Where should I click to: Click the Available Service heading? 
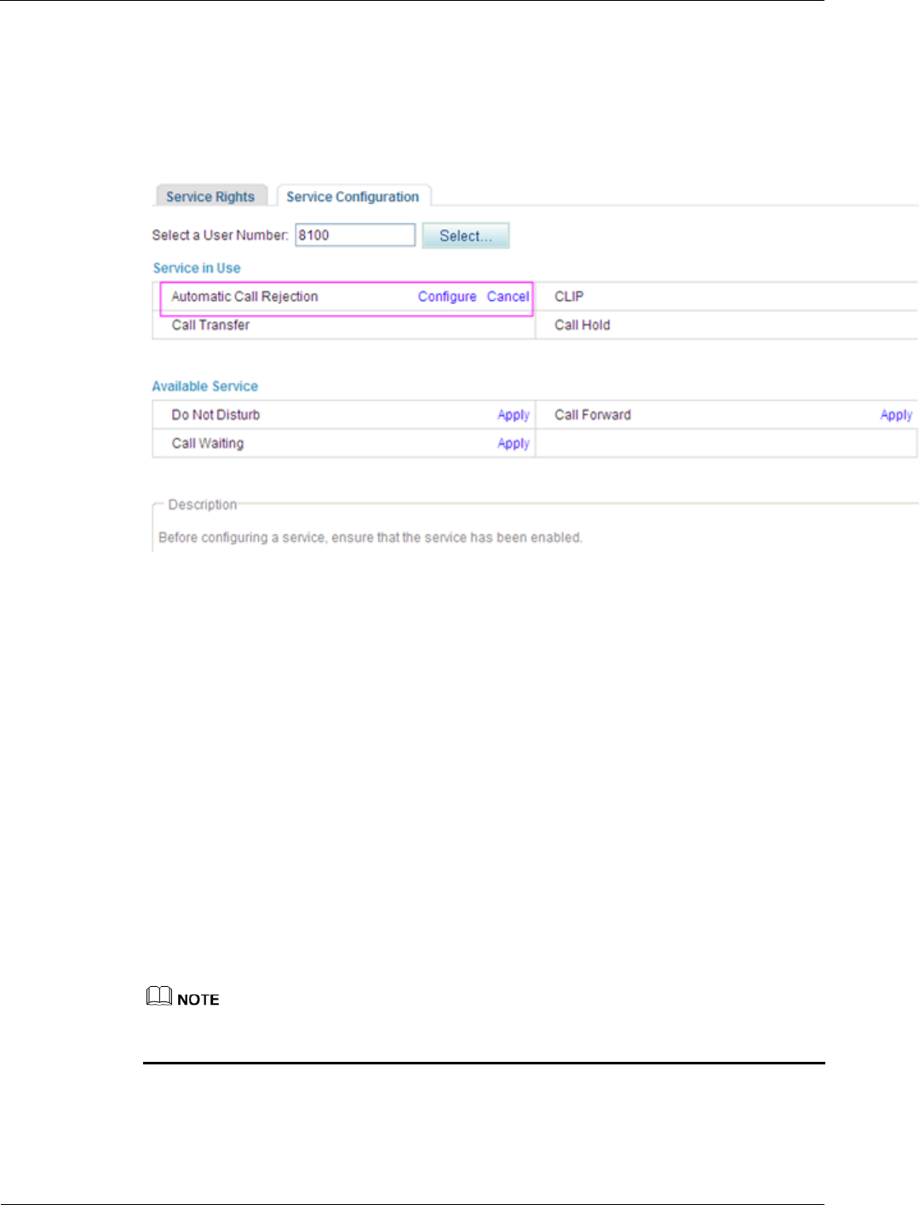tap(205, 386)
